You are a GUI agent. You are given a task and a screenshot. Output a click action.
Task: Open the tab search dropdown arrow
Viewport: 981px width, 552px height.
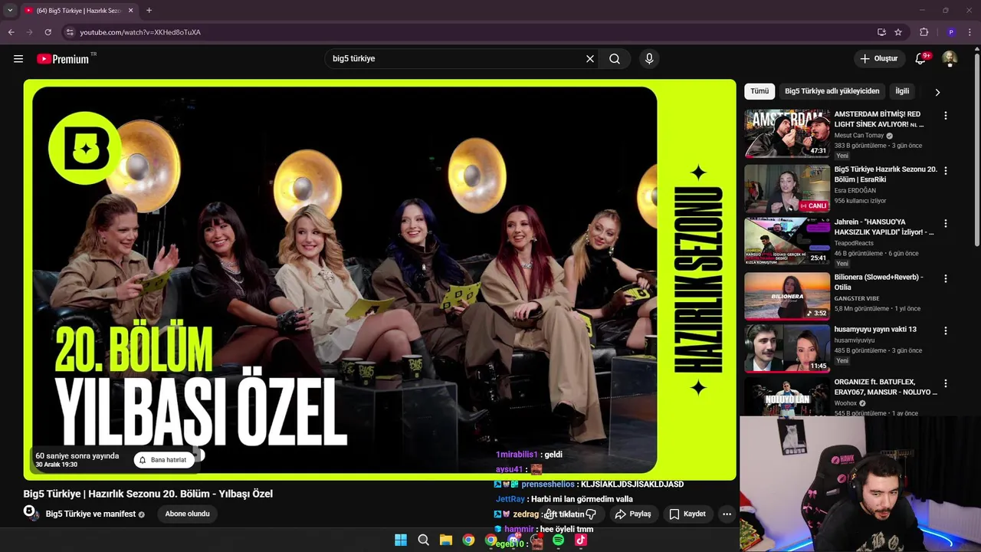10,11
